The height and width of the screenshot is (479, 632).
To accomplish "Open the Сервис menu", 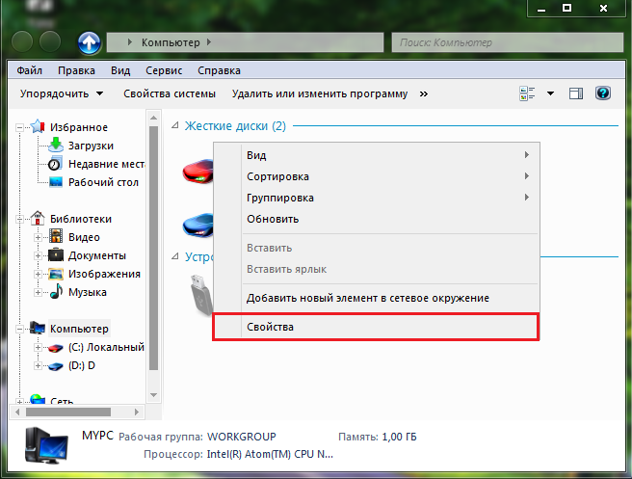I will coord(164,70).
